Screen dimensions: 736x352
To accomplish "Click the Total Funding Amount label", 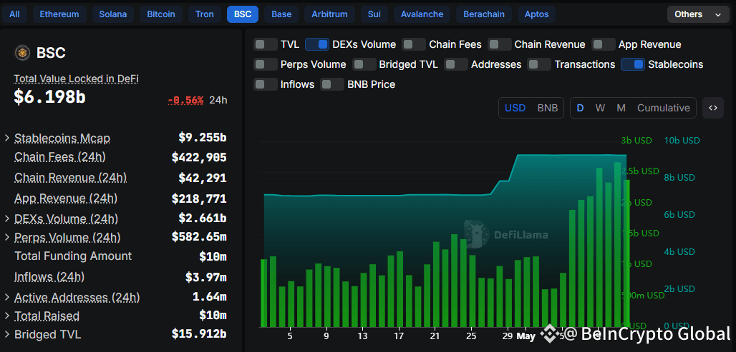I will [x=73, y=256].
